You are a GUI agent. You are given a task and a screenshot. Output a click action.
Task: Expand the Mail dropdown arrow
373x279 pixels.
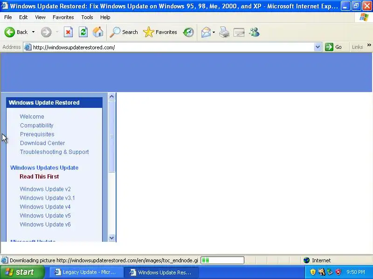(214, 32)
